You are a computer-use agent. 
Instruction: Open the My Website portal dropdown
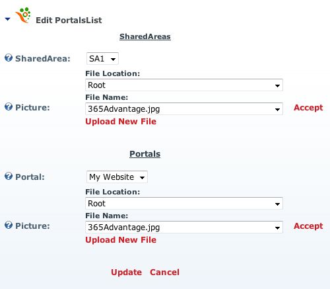pyautogui.click(x=117, y=177)
